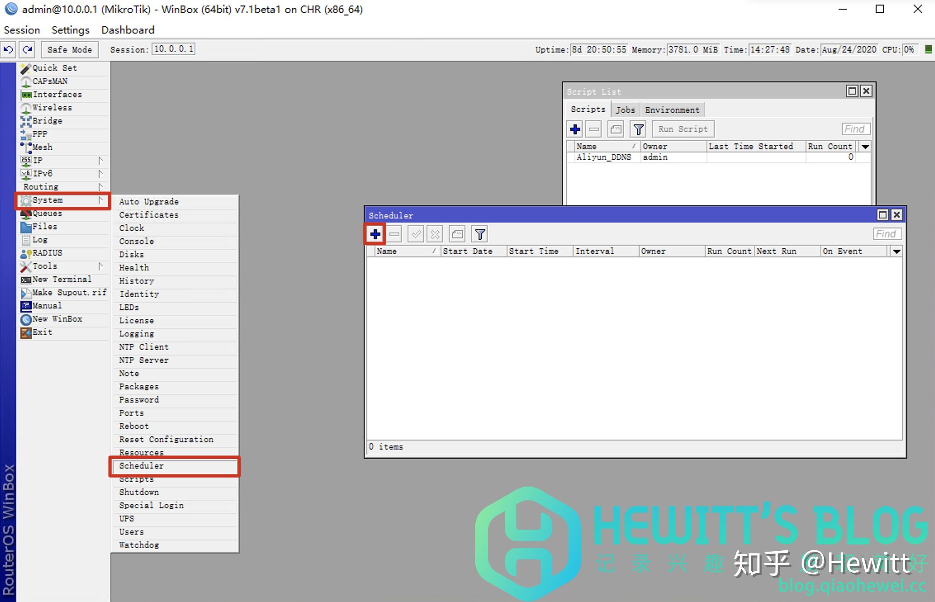Click Next Run column header
Image resolution: width=935 pixels, height=602 pixels.
point(788,251)
